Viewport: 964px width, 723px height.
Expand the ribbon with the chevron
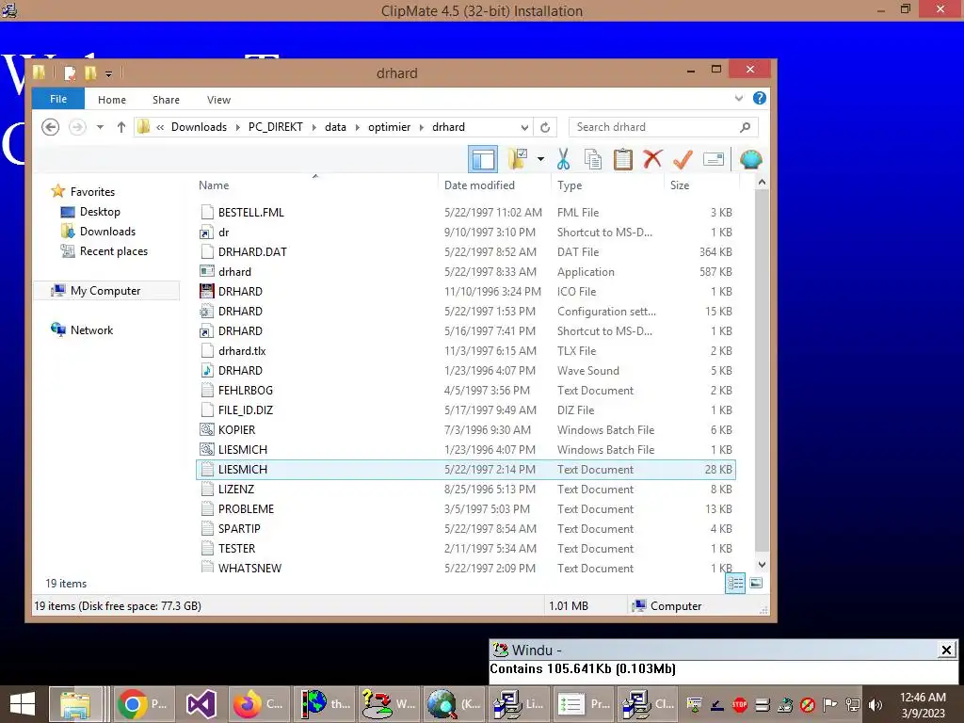point(739,98)
